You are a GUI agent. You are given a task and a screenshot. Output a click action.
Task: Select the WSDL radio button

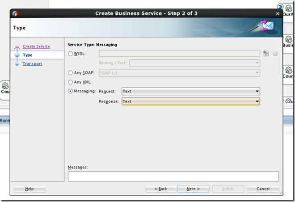click(70, 54)
